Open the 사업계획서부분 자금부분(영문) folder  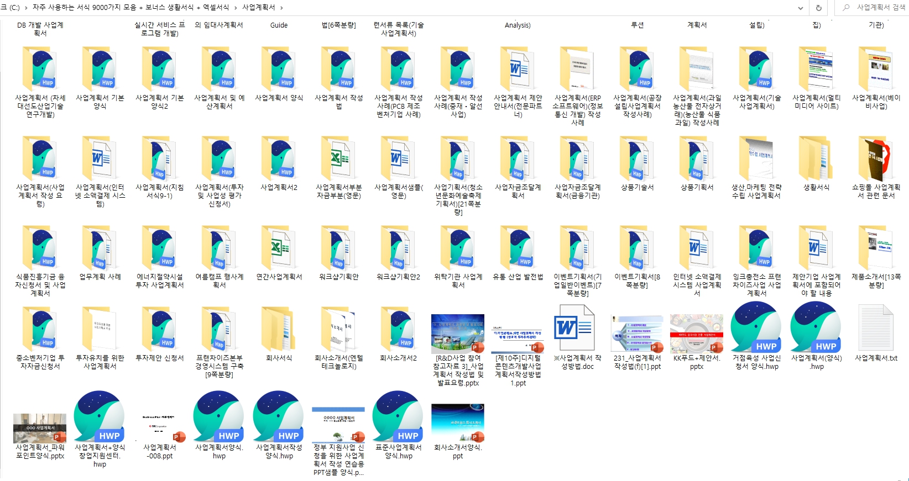(338, 158)
